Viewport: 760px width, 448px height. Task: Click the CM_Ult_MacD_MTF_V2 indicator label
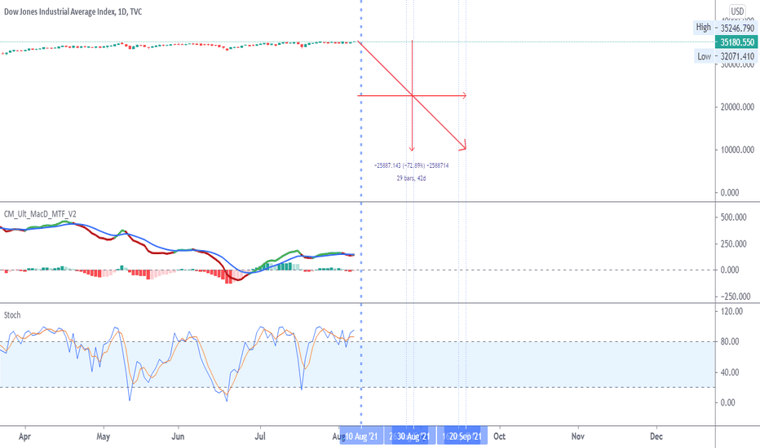click(x=40, y=213)
